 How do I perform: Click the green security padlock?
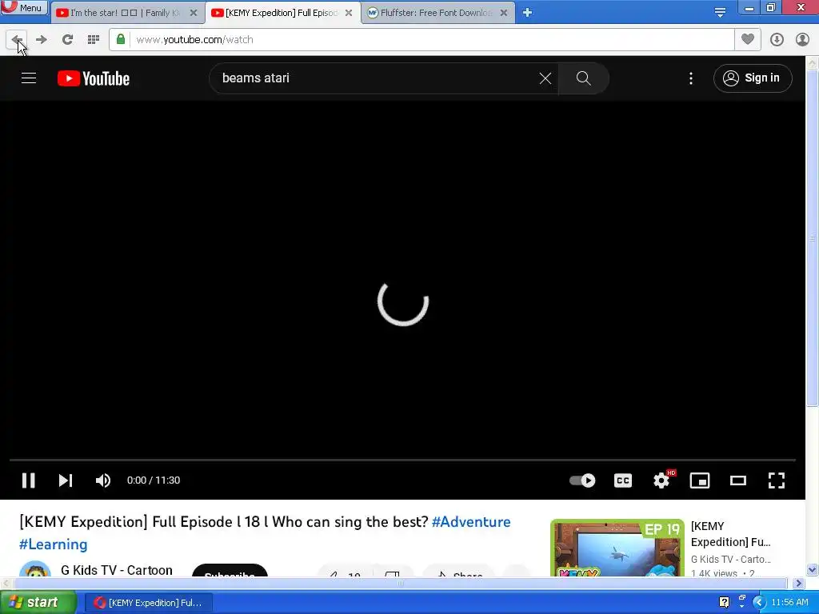pos(121,40)
